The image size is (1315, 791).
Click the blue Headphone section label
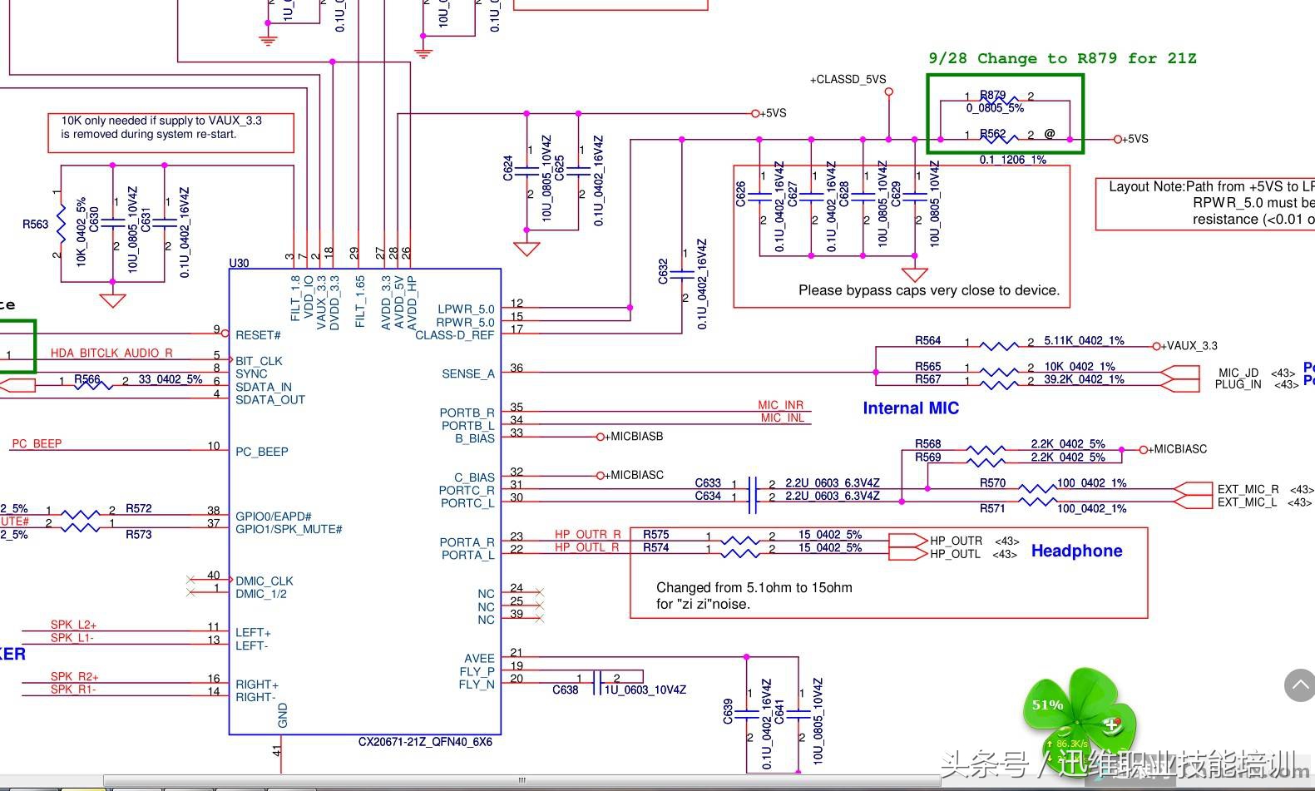(x=1076, y=551)
